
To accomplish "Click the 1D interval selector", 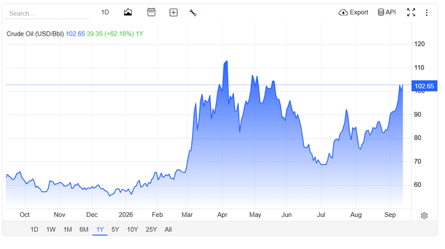I will click(105, 12).
